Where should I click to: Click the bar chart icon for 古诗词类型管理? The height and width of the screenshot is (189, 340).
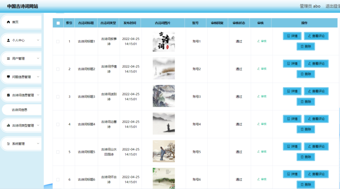point(9,125)
